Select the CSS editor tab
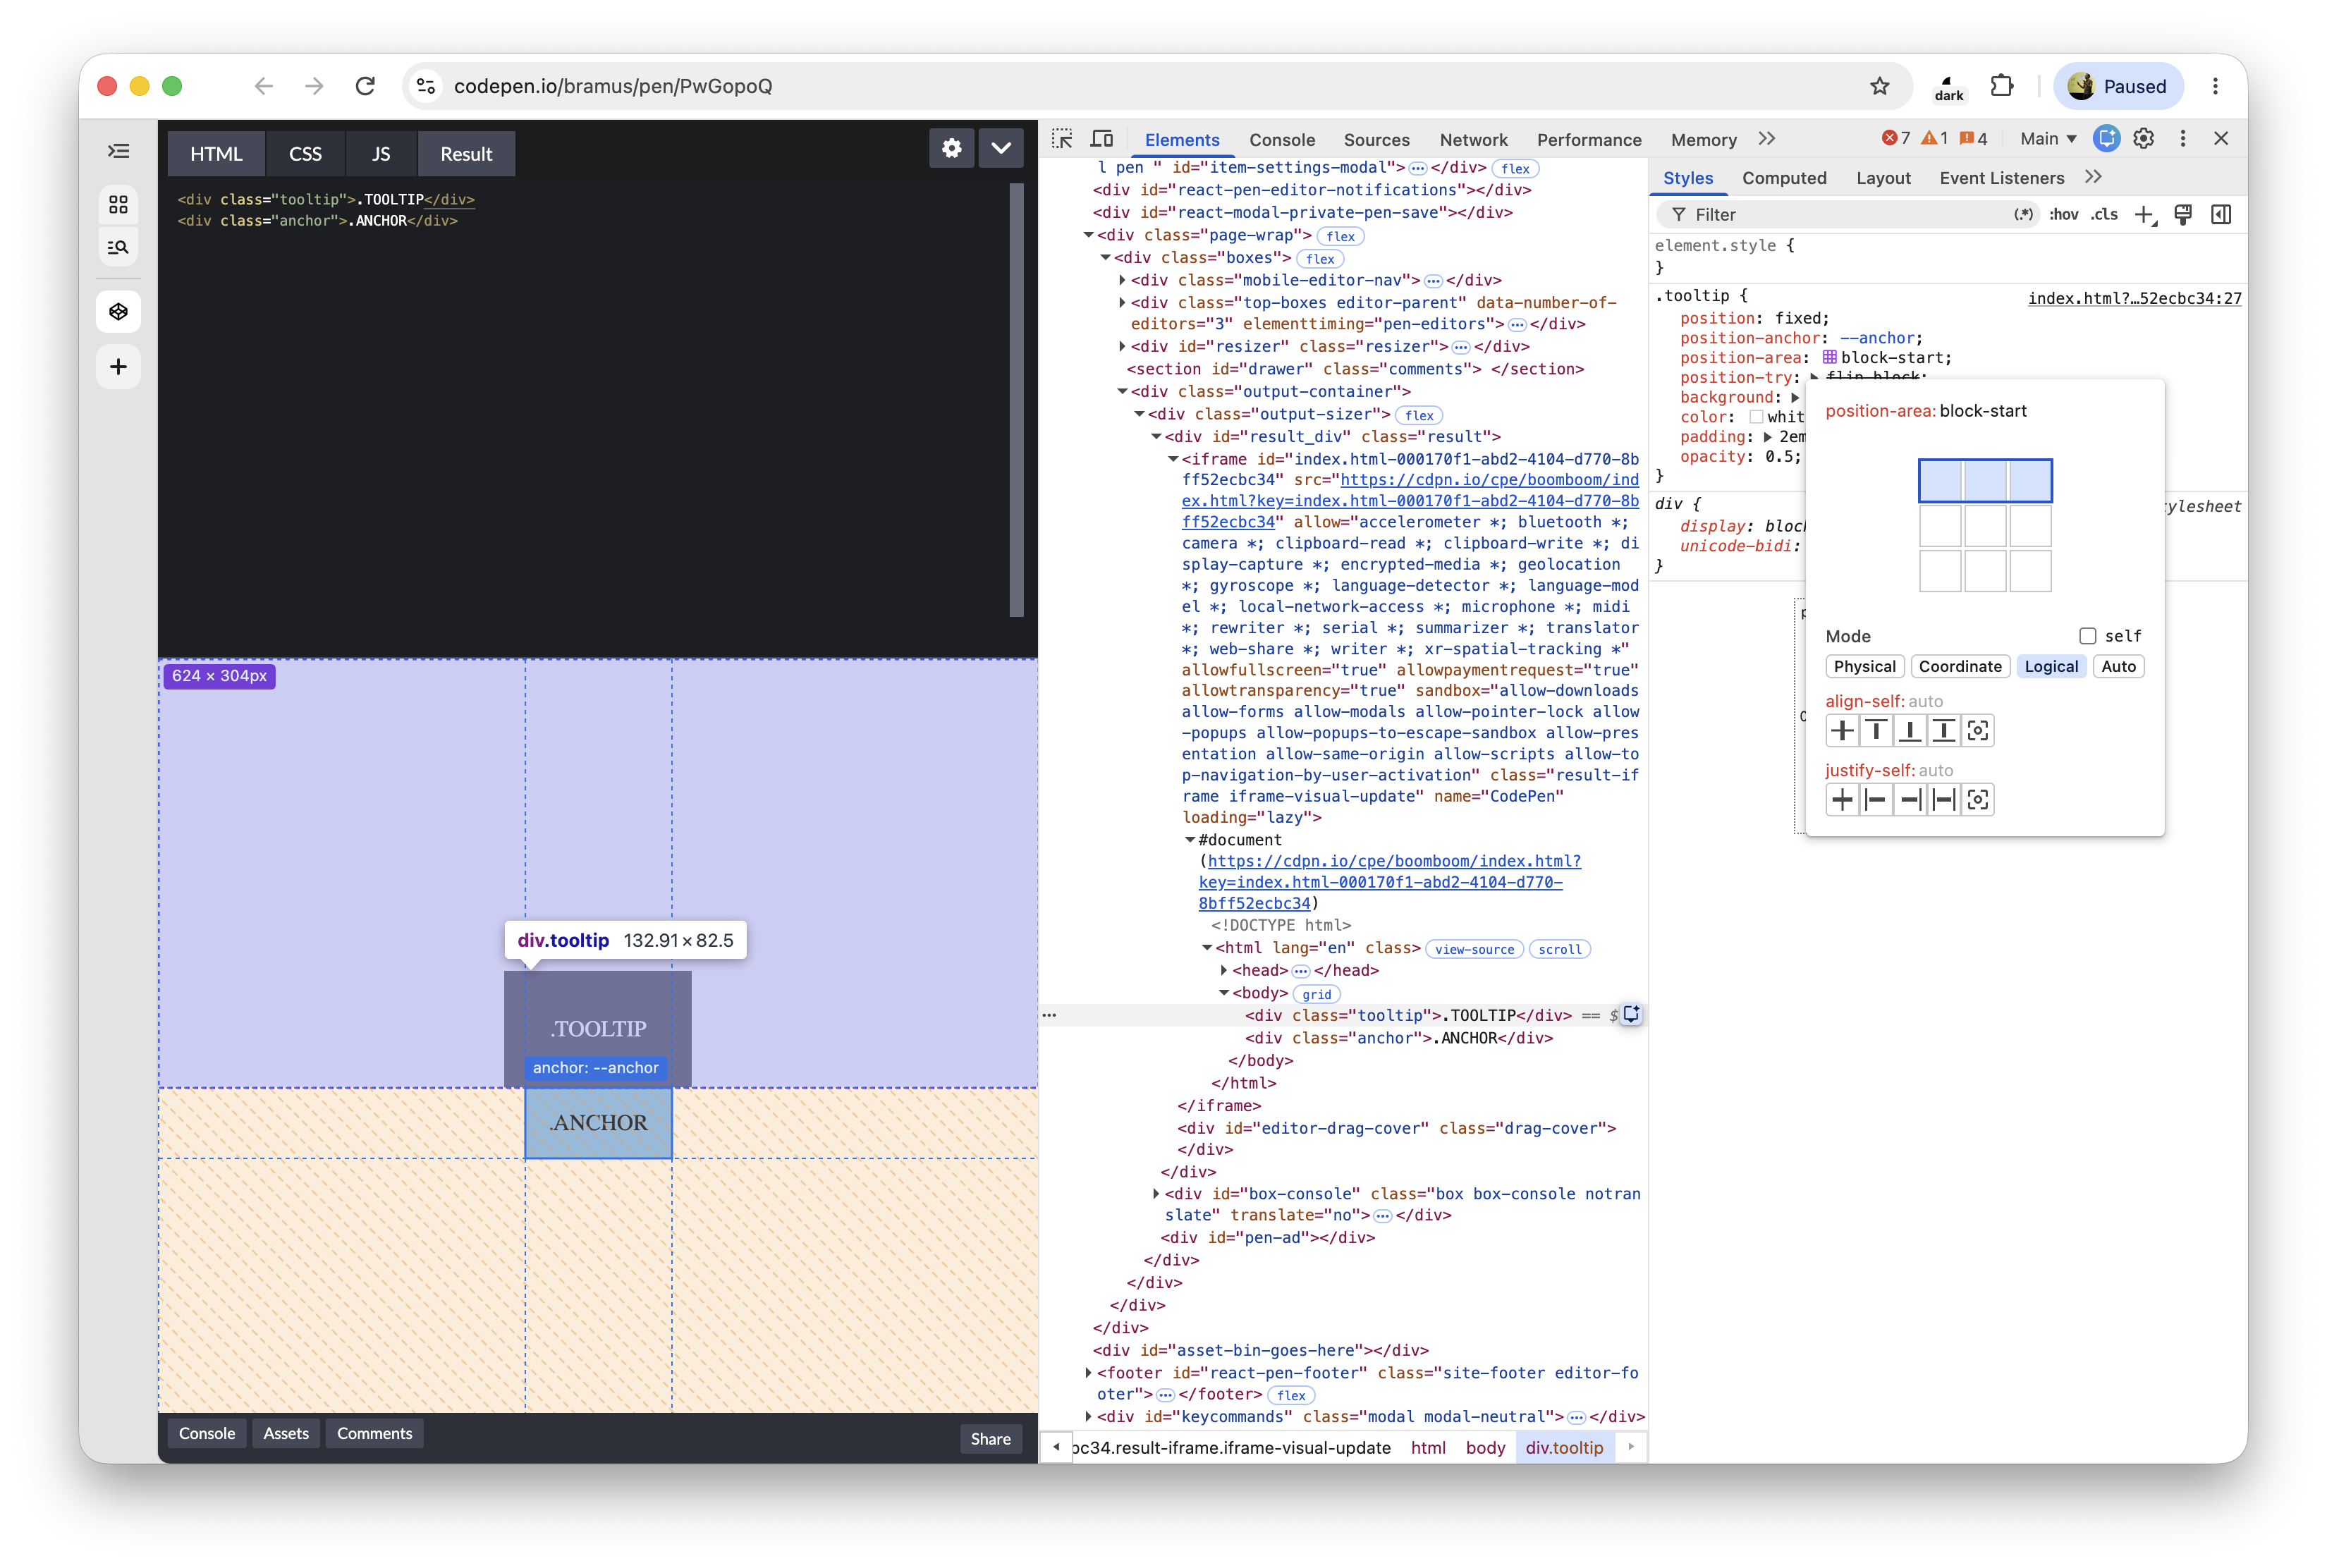The height and width of the screenshot is (1568, 2327). [305, 154]
